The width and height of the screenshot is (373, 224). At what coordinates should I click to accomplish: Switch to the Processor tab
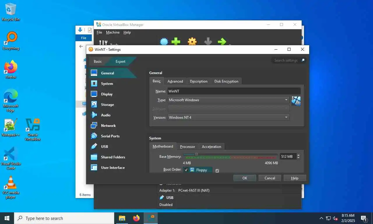pyautogui.click(x=187, y=147)
